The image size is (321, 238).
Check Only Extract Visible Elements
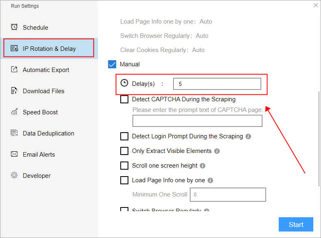point(124,151)
